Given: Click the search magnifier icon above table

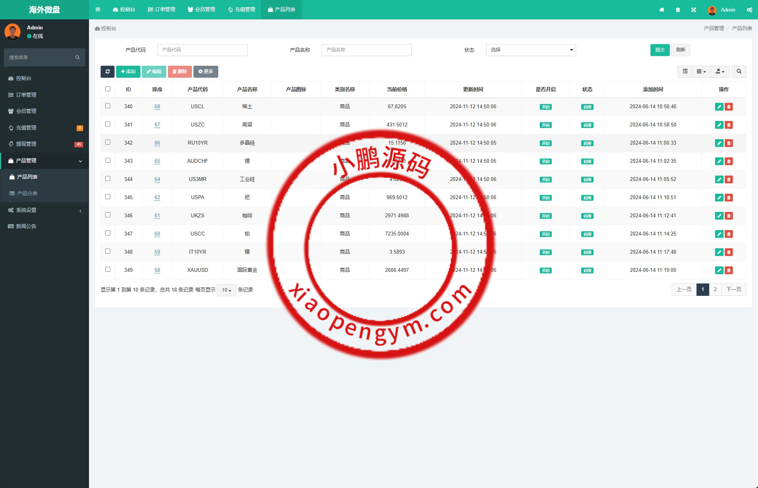Looking at the screenshot, I should pyautogui.click(x=739, y=72).
